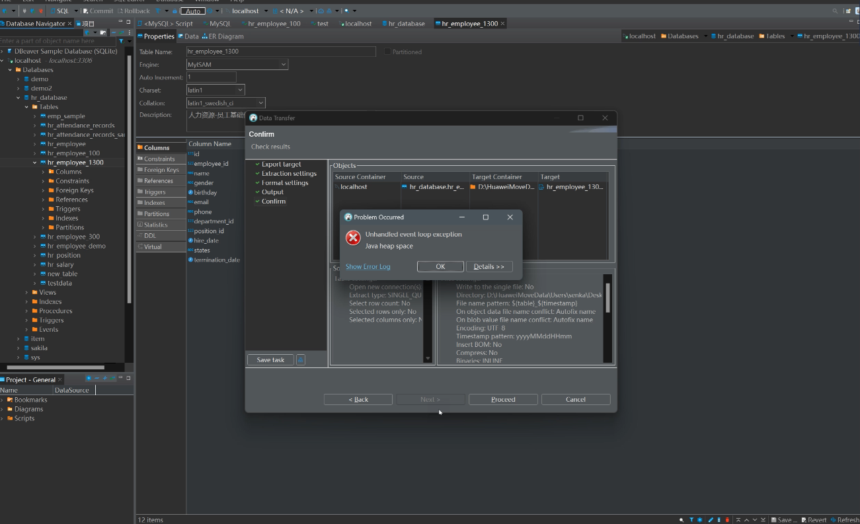Expand the demo2 database node
This screenshot has height=524, width=860.
point(19,89)
